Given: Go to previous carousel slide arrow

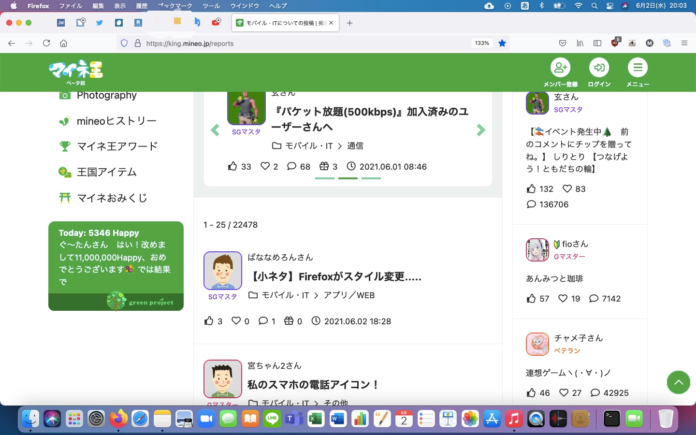Looking at the screenshot, I should click(x=215, y=130).
